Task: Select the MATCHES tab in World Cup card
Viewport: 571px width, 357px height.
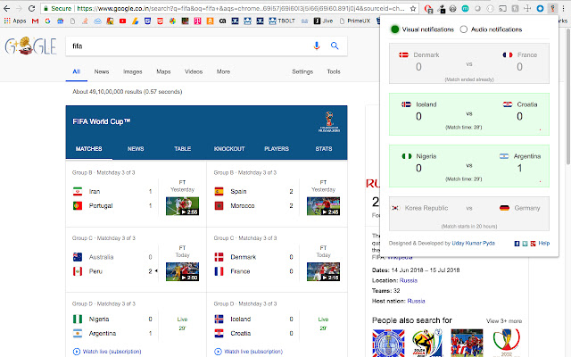Action: coord(89,149)
